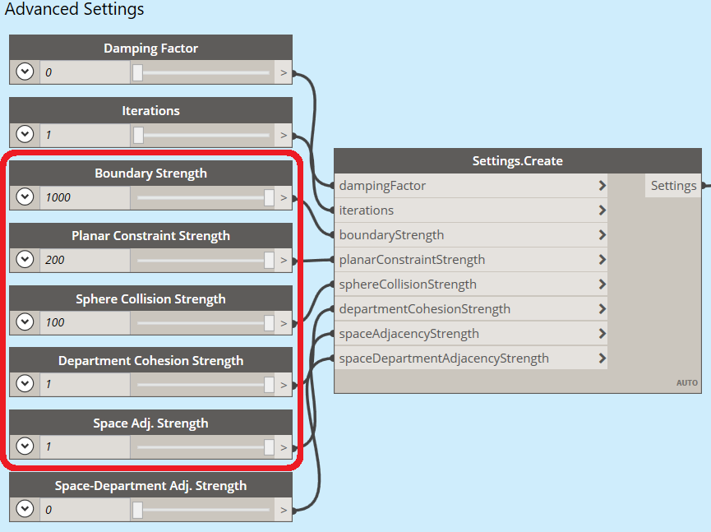The height and width of the screenshot is (532, 711).
Task: Click the departmentCohesionStrength input port chevron
Action: (x=603, y=309)
